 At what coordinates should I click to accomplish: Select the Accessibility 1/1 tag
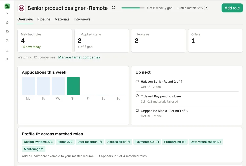tap(119, 142)
